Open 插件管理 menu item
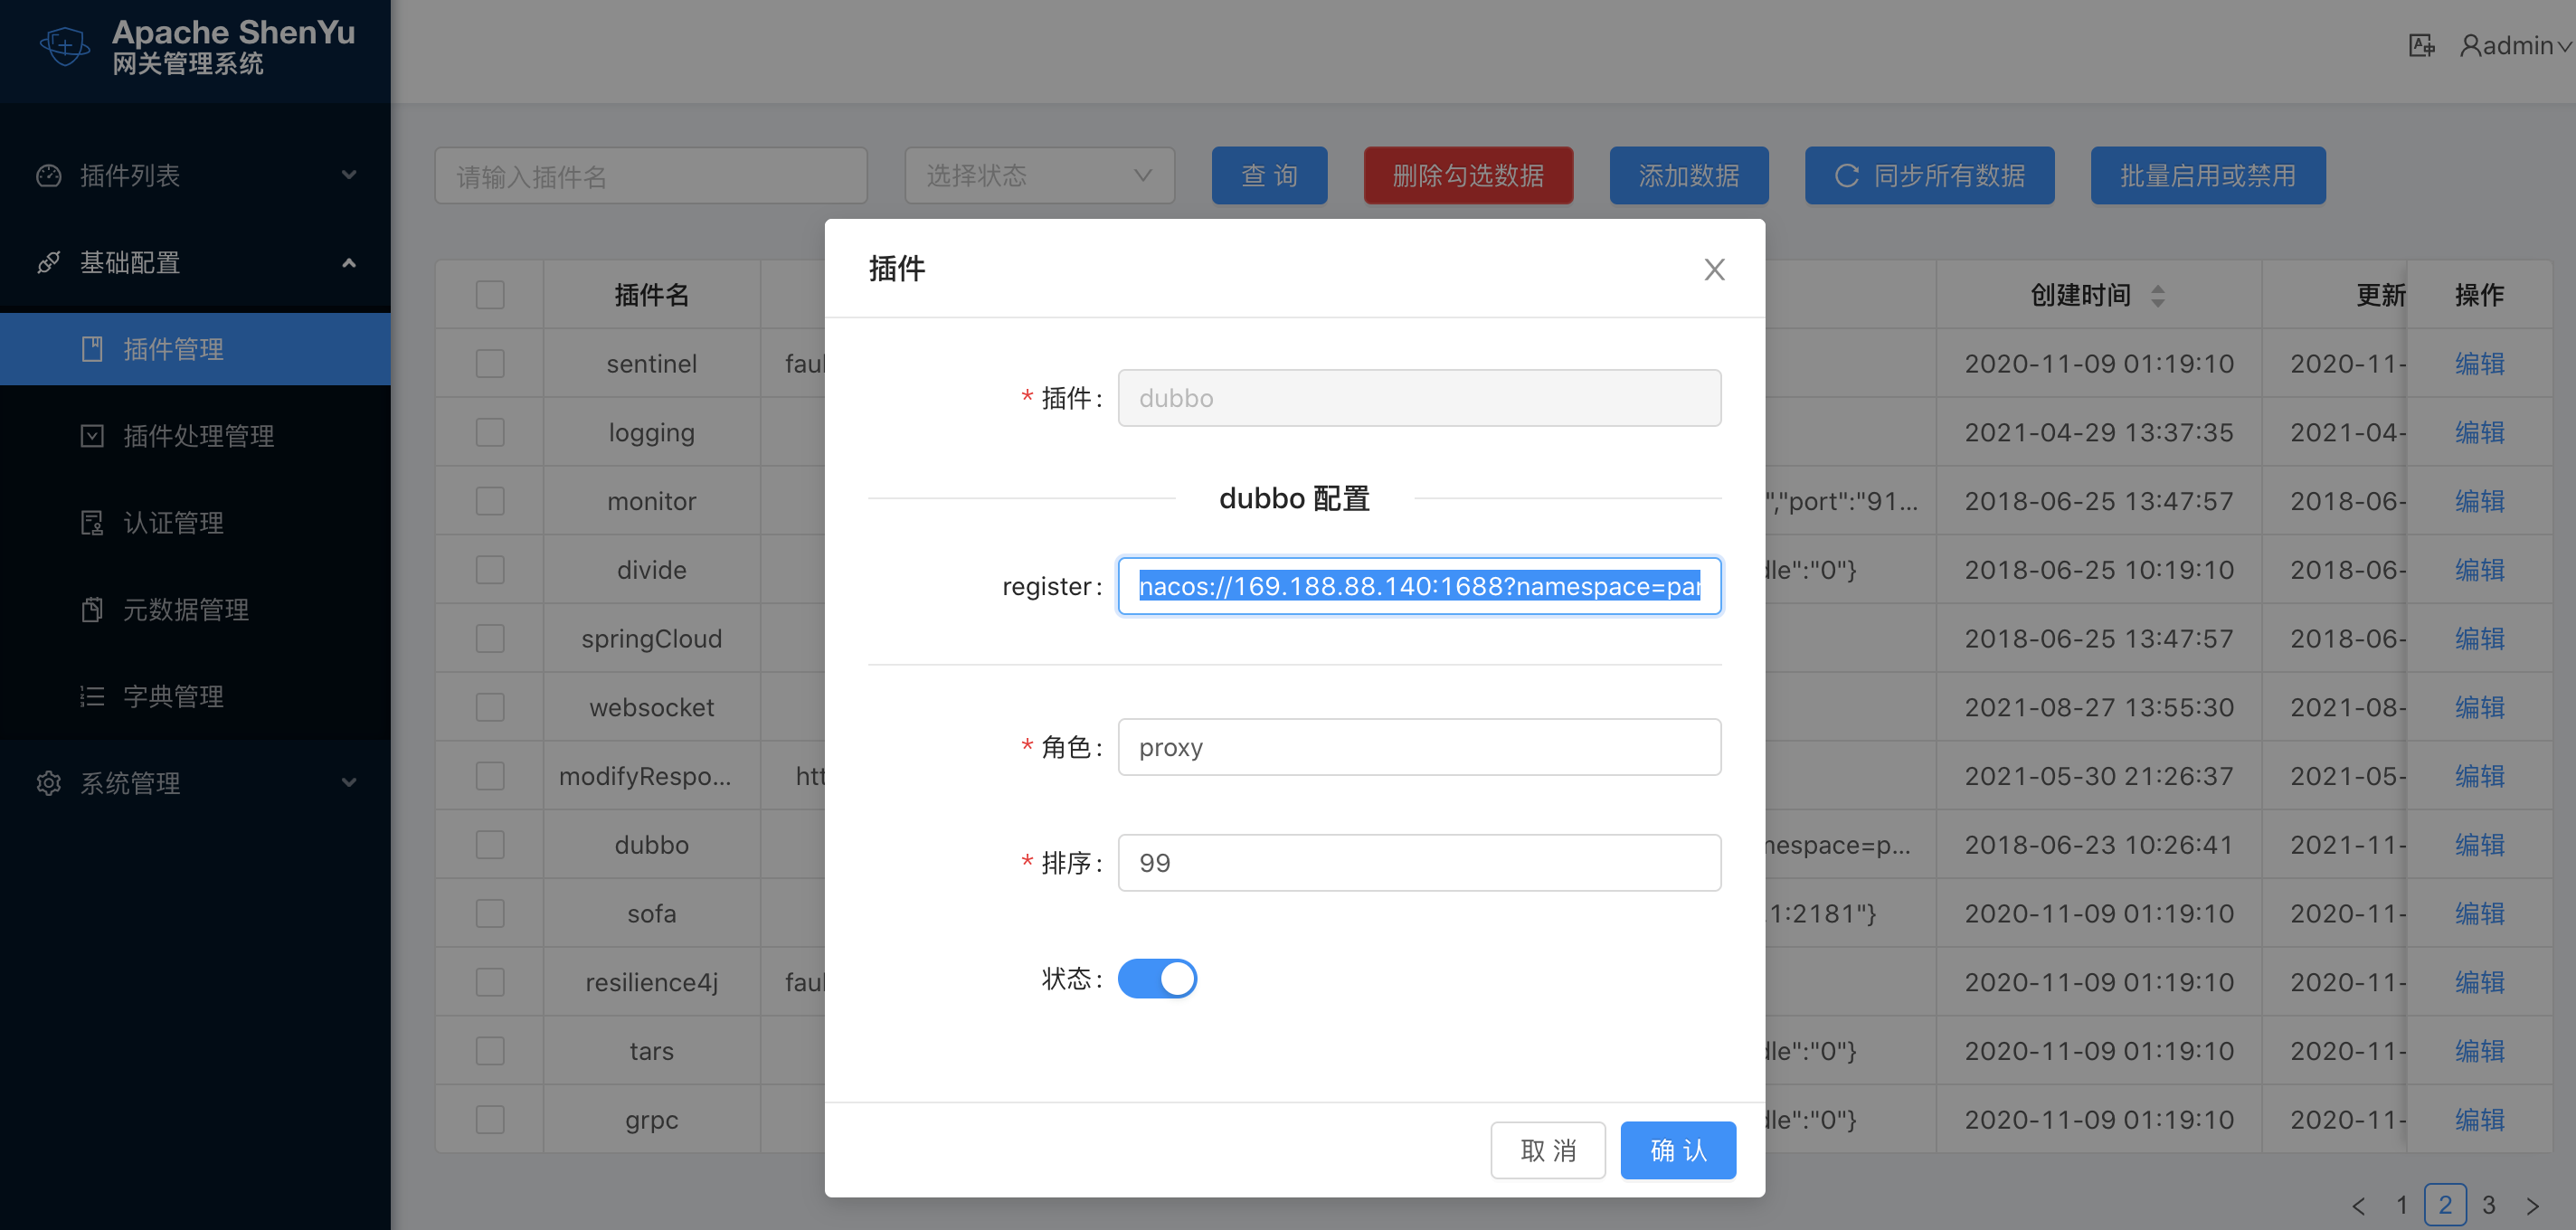The width and height of the screenshot is (2576, 1230). [x=195, y=349]
